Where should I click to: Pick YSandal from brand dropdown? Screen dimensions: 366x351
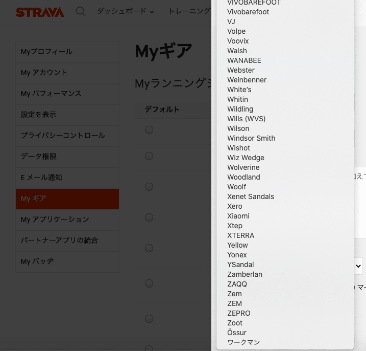285,265
